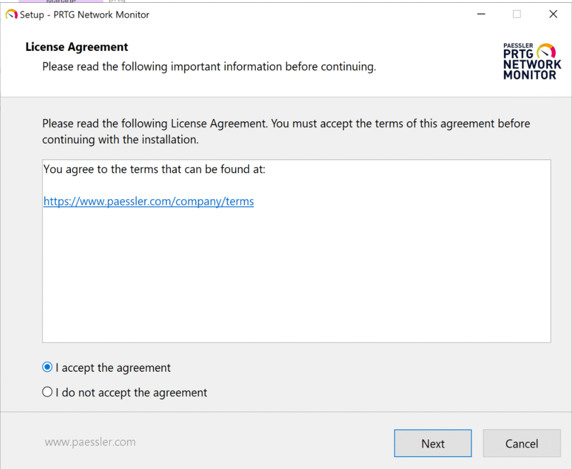
Task: Switch to the Manage tab behind the dialog
Action: [61, 2]
